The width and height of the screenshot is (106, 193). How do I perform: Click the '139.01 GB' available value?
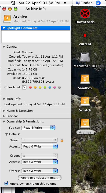(x=30, y=74)
